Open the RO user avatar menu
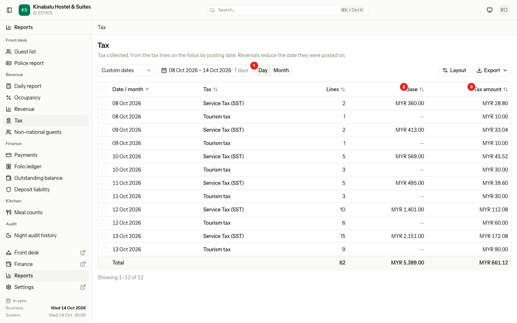This screenshot has width=517, height=323. (504, 10)
